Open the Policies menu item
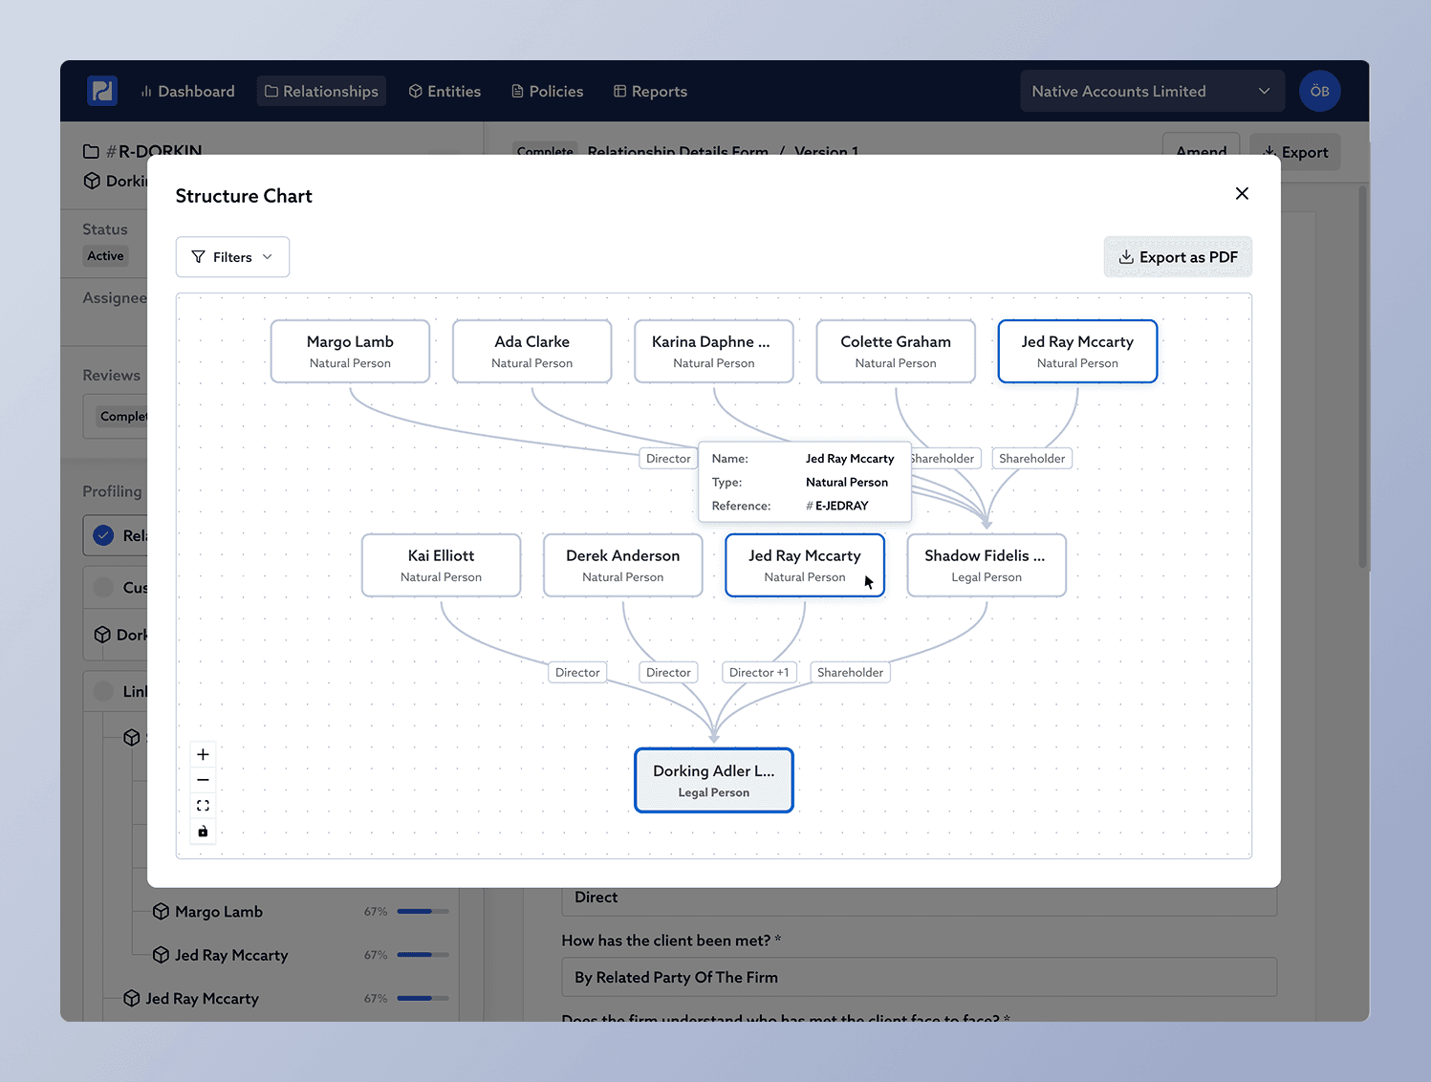1431x1082 pixels. coord(547,91)
